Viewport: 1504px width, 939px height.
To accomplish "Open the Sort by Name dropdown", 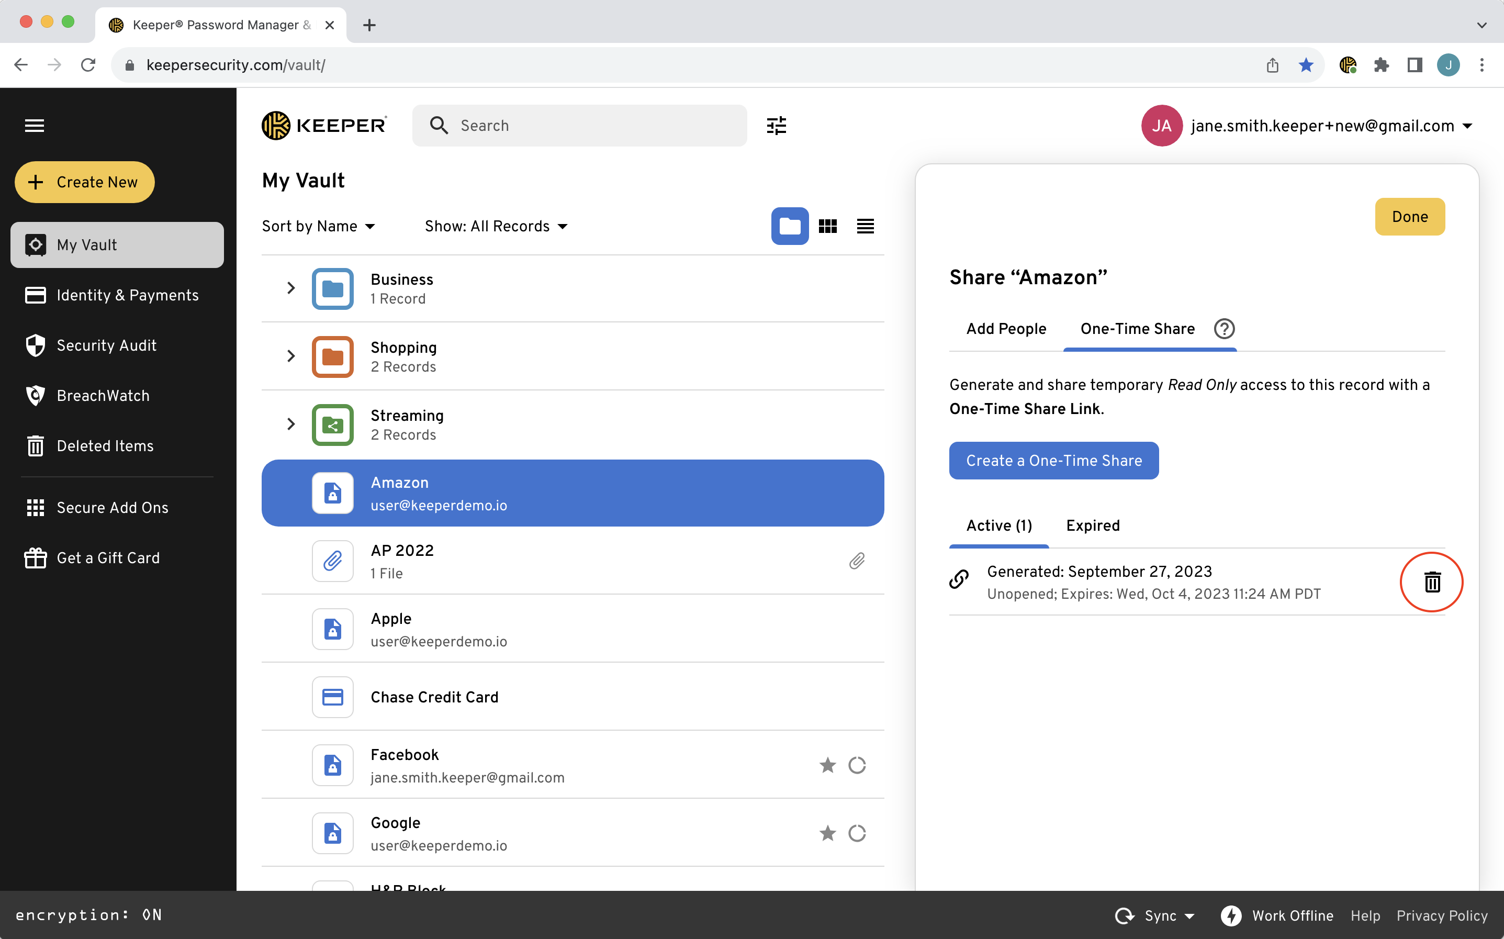I will point(318,226).
